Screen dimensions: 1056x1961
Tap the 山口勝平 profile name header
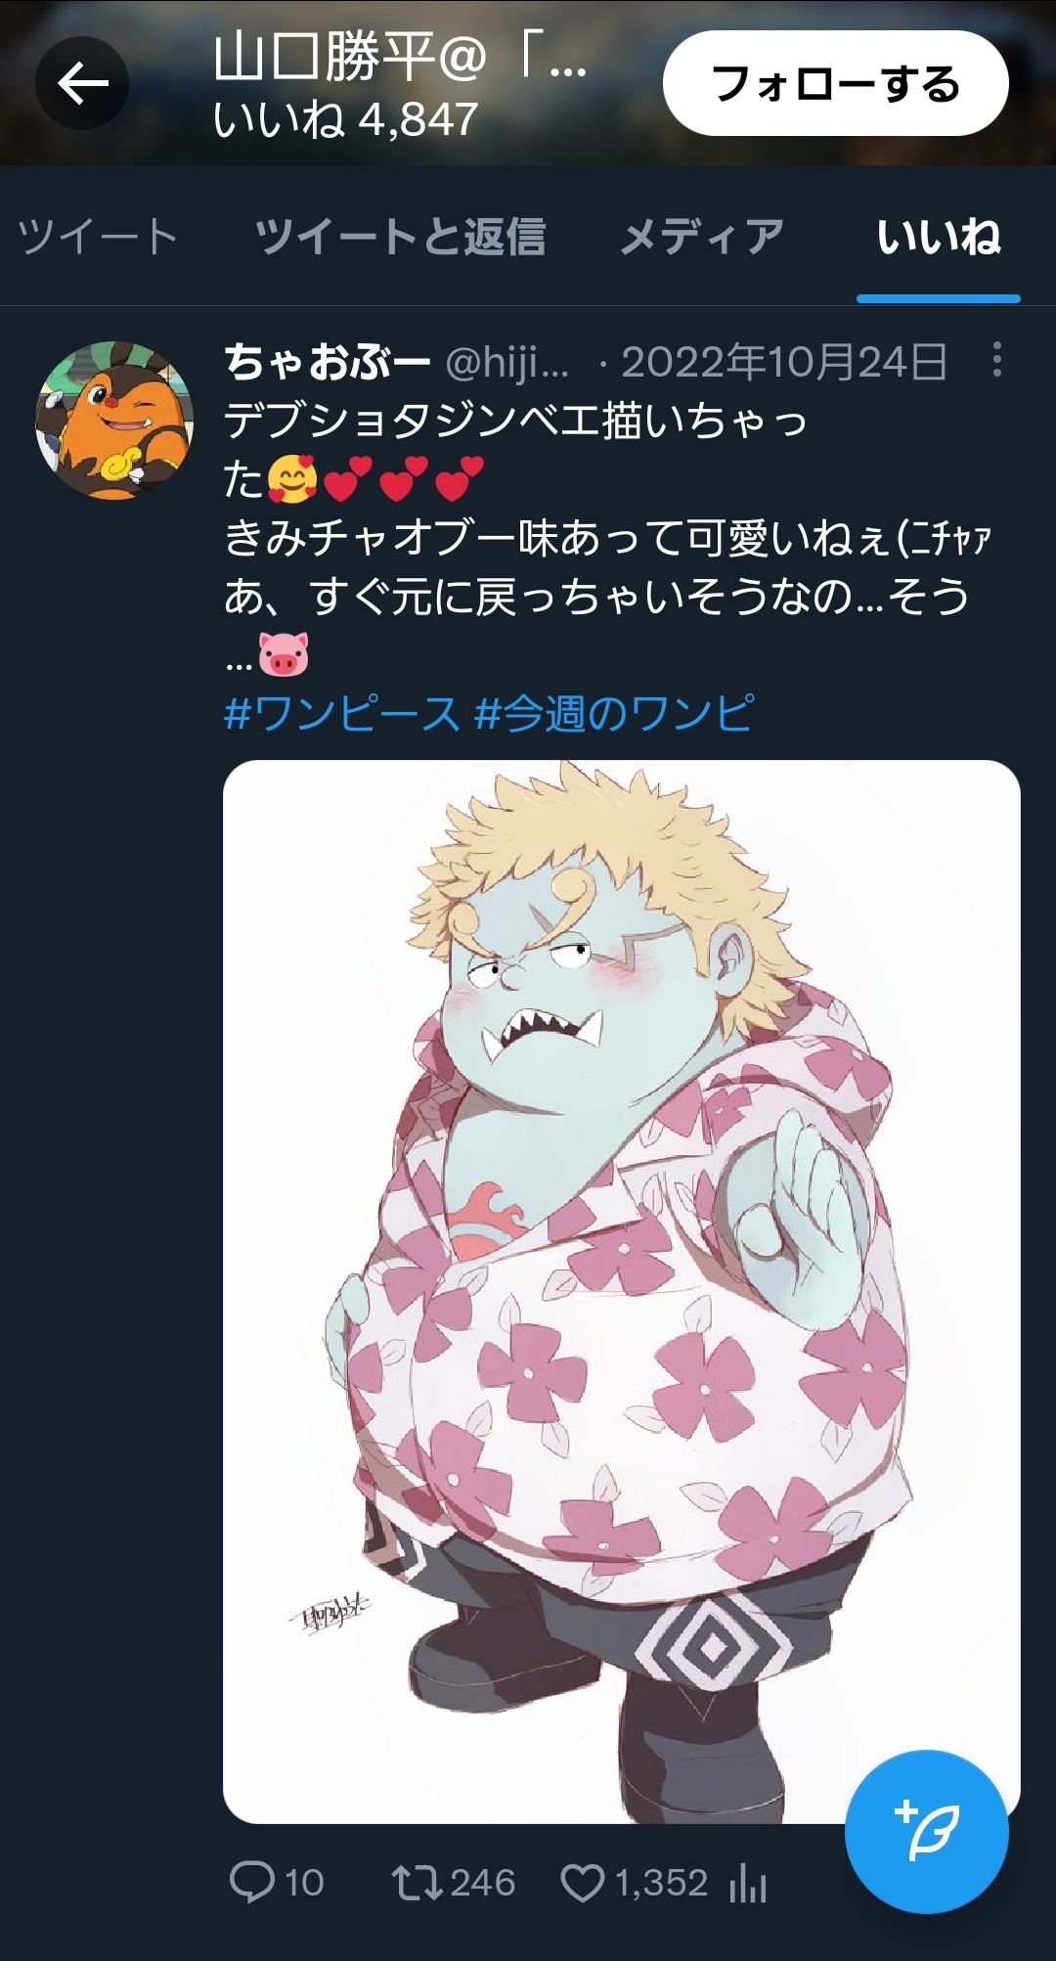pos(400,57)
